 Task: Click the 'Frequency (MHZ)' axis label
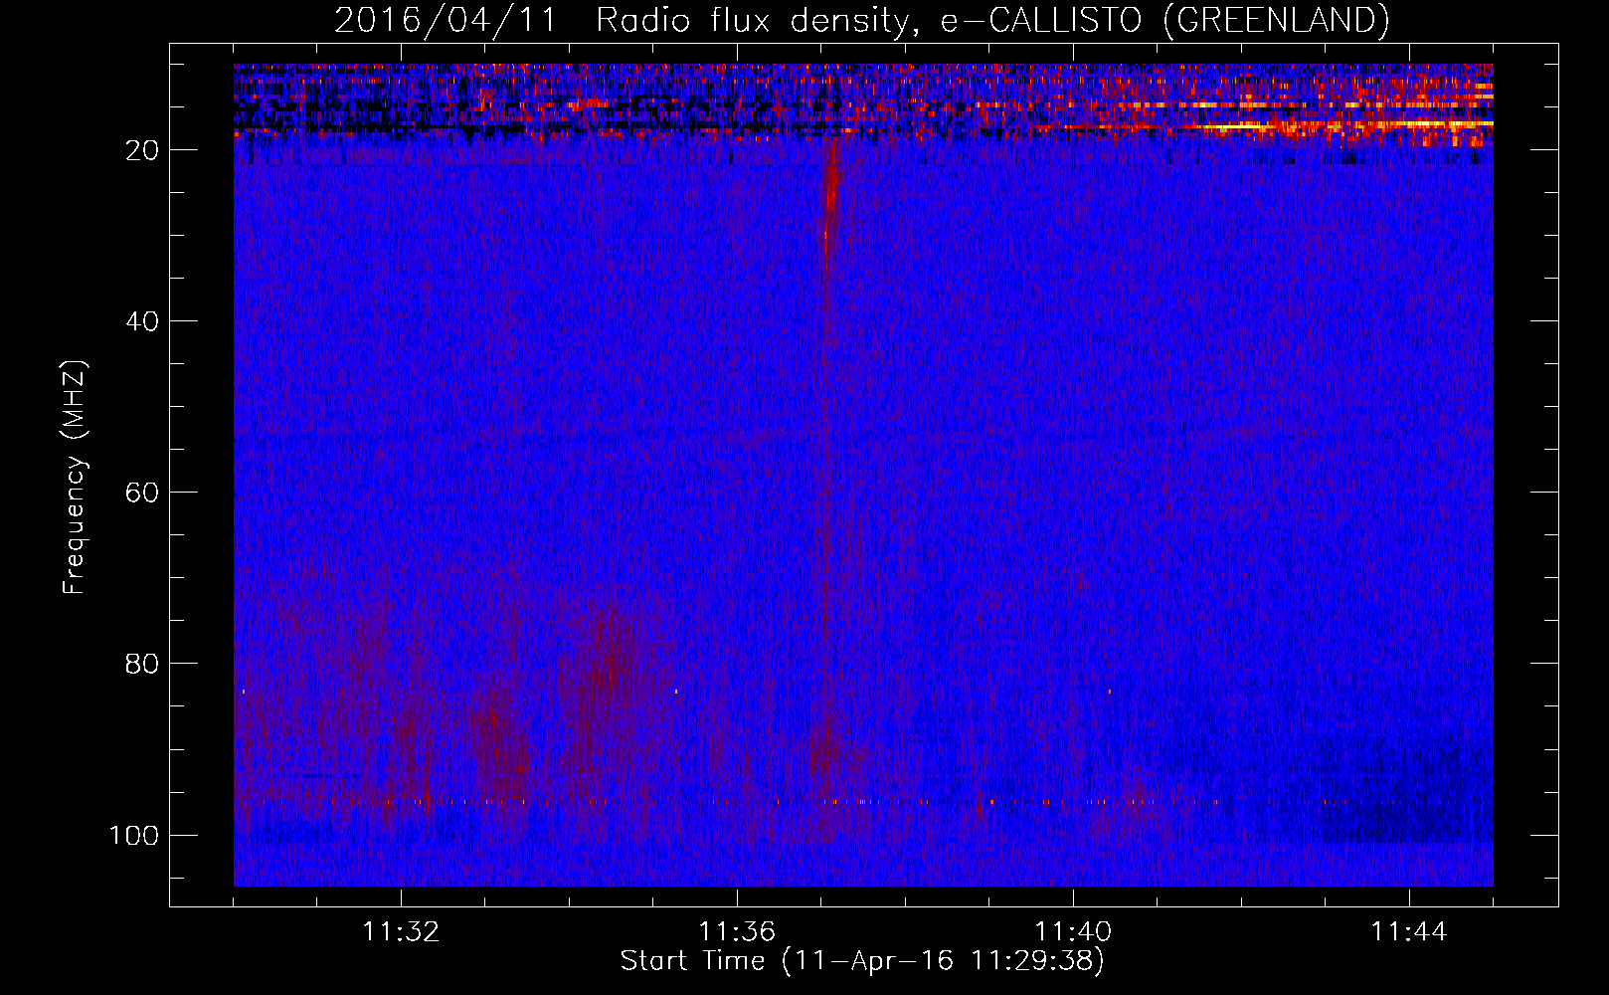(x=75, y=478)
